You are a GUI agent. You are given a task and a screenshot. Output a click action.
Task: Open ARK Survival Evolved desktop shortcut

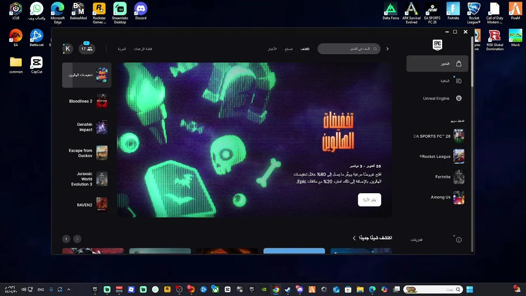point(411,13)
